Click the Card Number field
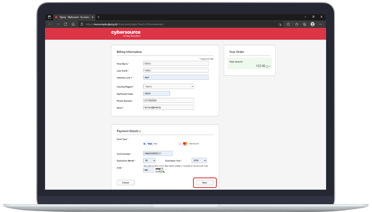 click(158, 153)
